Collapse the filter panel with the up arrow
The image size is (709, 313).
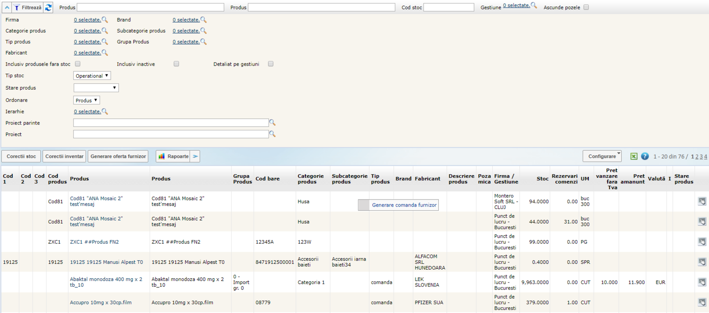pyautogui.click(x=7, y=8)
